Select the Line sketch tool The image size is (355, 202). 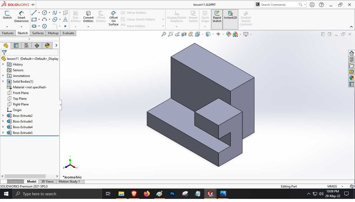(34, 13)
